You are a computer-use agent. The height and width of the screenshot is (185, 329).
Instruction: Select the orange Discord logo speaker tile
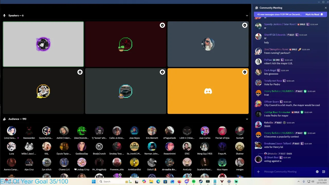[208, 91]
